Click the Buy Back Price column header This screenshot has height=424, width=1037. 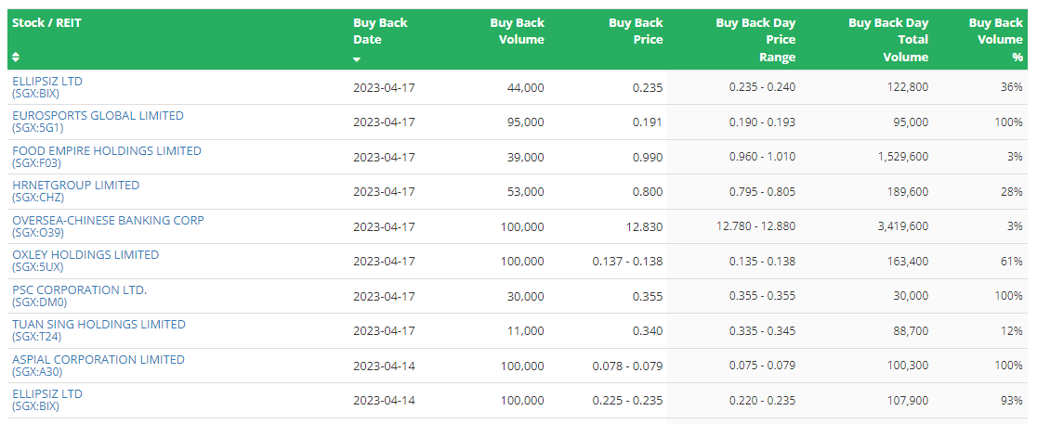tap(636, 31)
